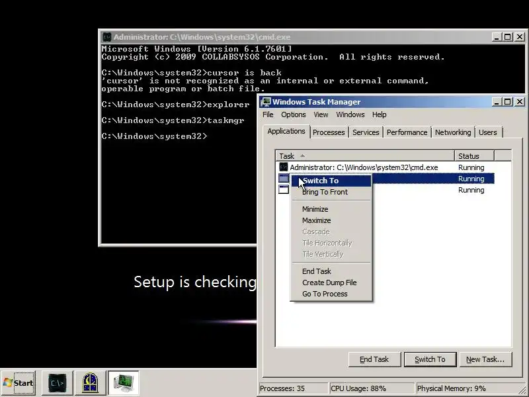Maximize the cmd.exe window
The height and width of the screenshot is (397, 529).
(x=507, y=37)
